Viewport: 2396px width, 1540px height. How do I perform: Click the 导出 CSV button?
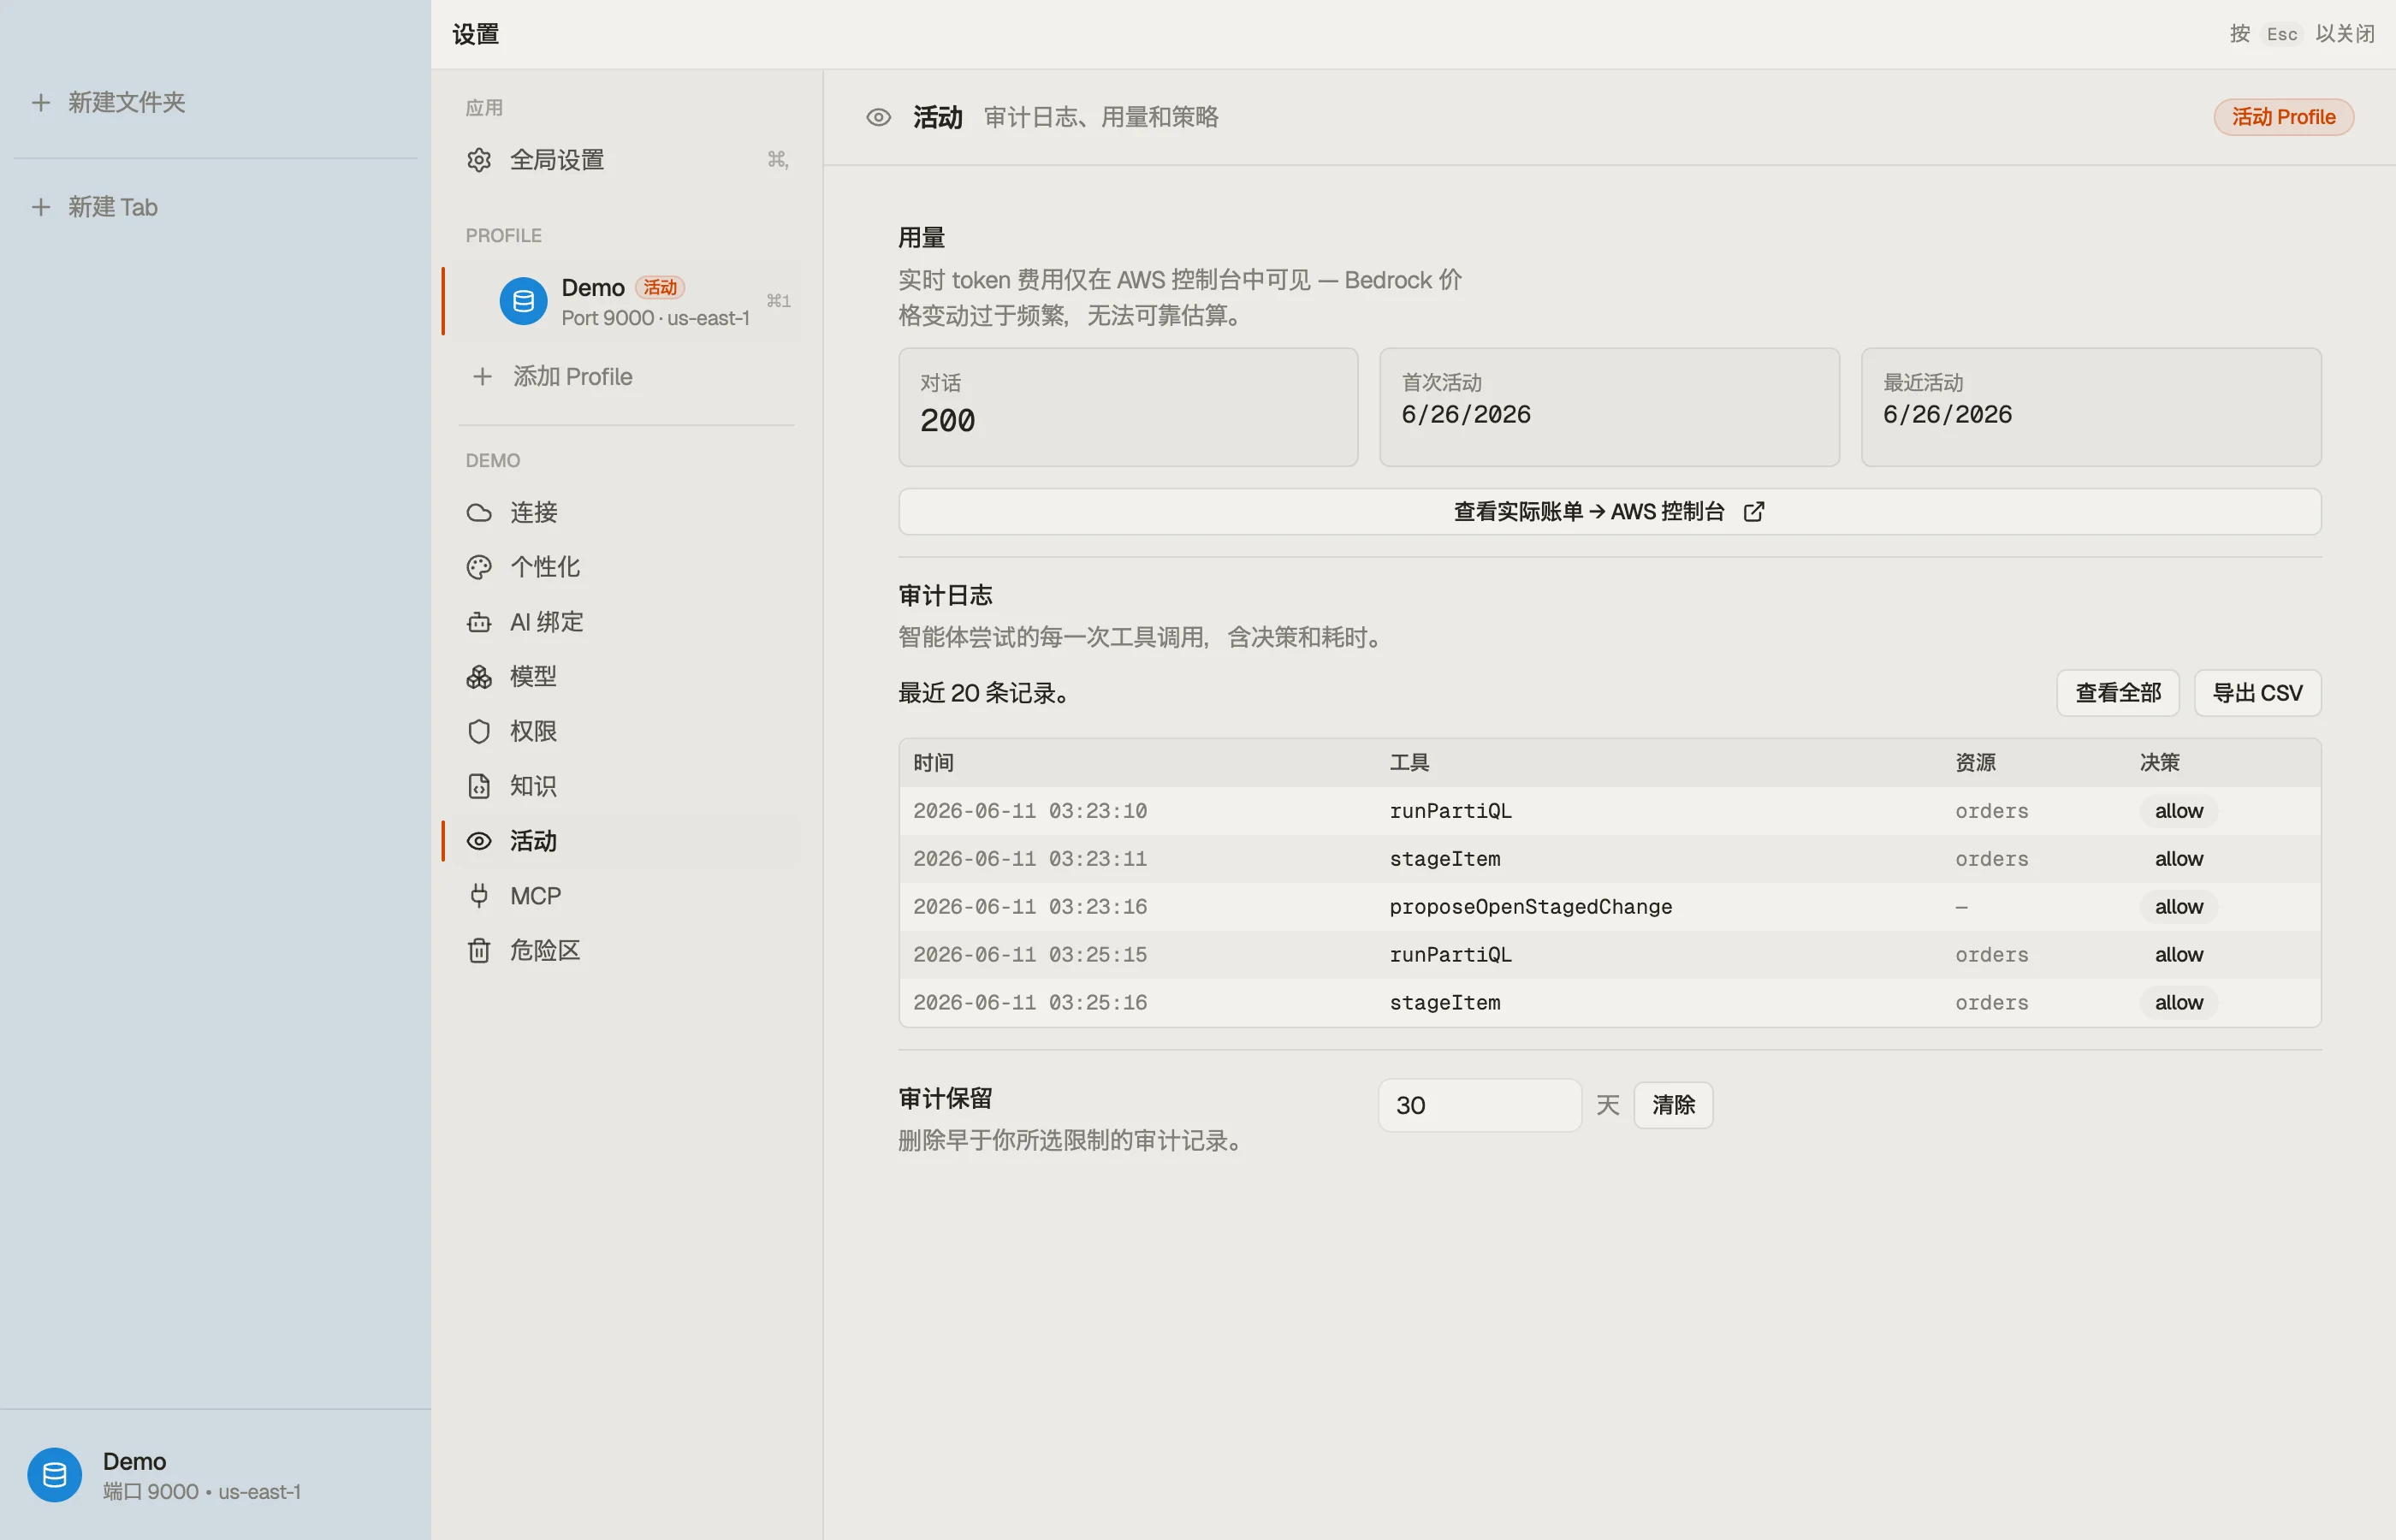(2257, 693)
